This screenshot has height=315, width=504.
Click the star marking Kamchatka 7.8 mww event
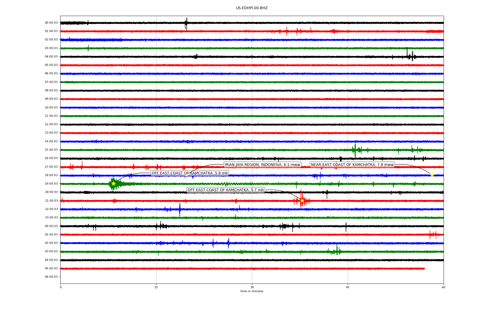pyautogui.click(x=432, y=175)
